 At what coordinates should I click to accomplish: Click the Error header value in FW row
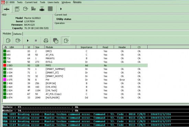coord(122,80)
